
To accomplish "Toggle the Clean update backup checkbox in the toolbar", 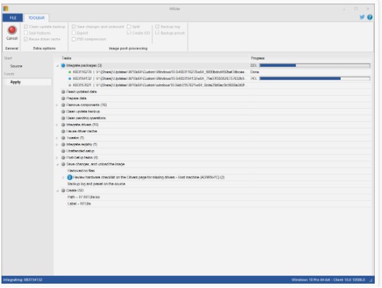I will 26,27.
